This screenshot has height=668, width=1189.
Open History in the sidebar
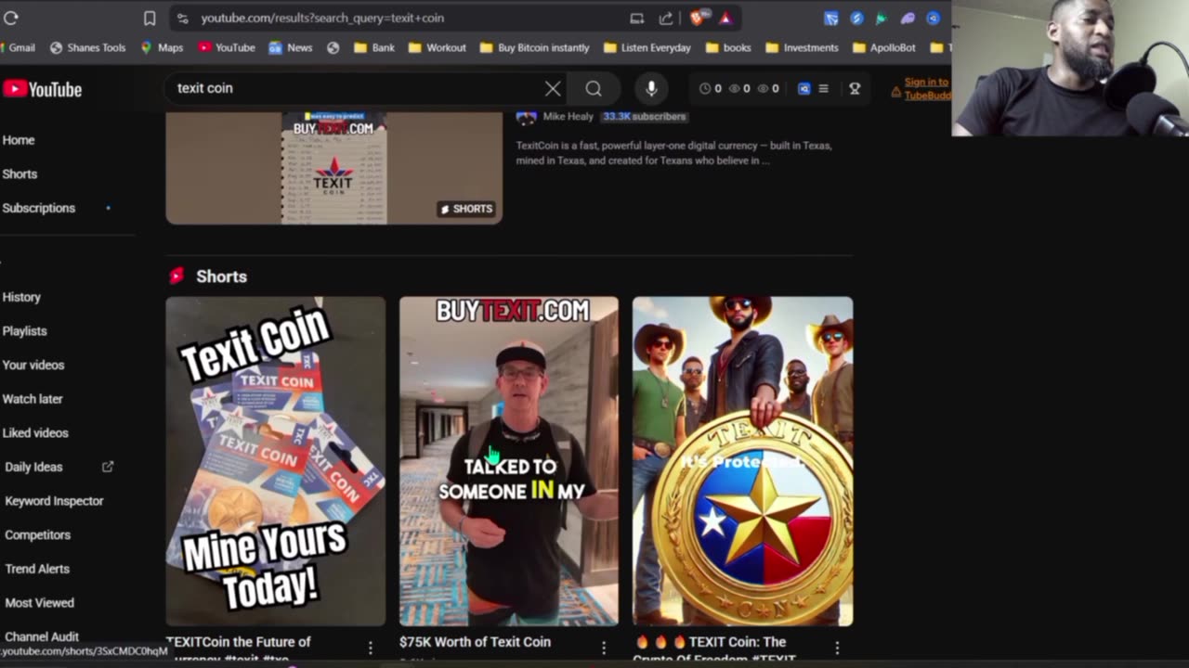tap(21, 297)
